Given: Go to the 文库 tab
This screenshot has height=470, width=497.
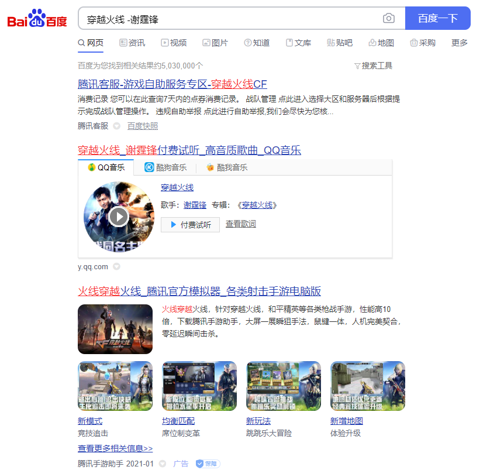Looking at the screenshot, I should pyautogui.click(x=298, y=43).
